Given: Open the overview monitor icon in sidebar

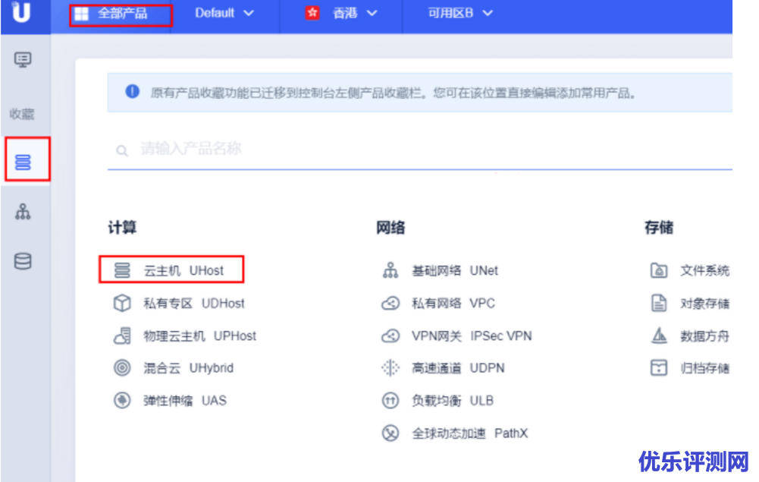Looking at the screenshot, I should pyautogui.click(x=23, y=59).
